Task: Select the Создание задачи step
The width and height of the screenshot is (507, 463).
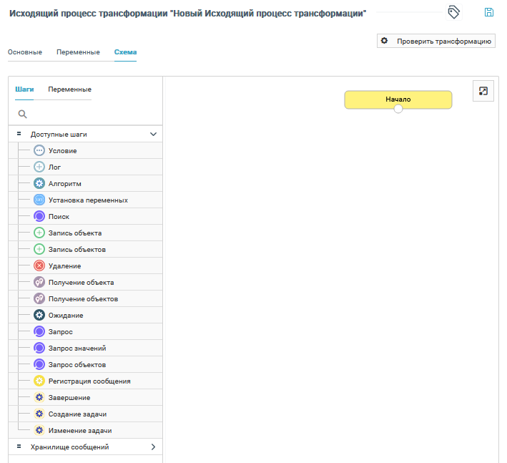Action: (77, 414)
